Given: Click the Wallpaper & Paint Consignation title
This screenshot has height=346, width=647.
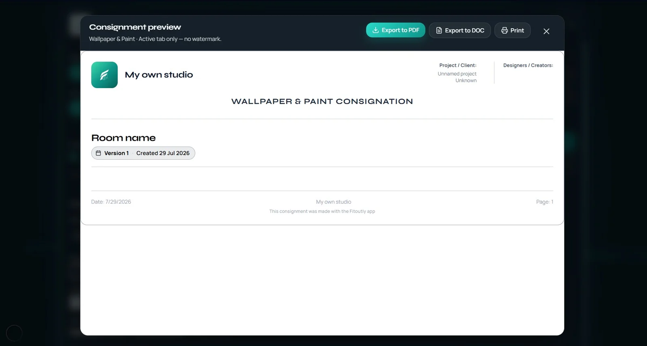Looking at the screenshot, I should 322,101.
